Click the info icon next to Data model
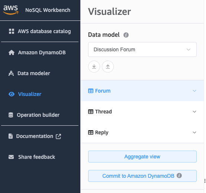 (x=126, y=35)
